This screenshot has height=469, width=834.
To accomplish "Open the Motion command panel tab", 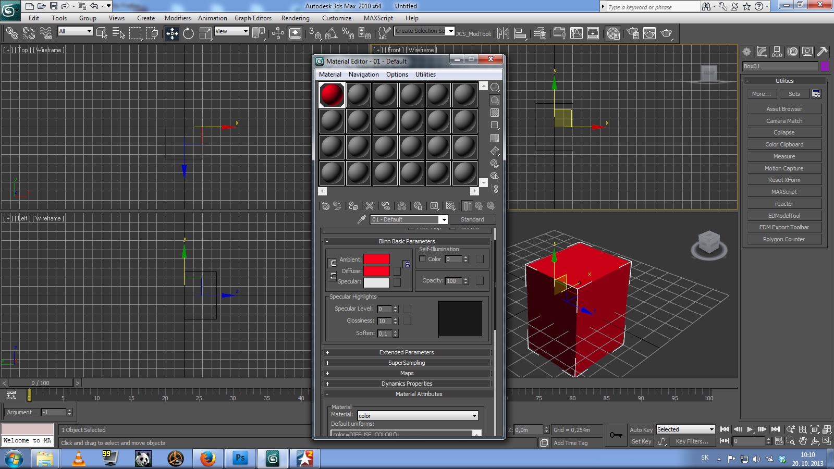I will click(792, 52).
